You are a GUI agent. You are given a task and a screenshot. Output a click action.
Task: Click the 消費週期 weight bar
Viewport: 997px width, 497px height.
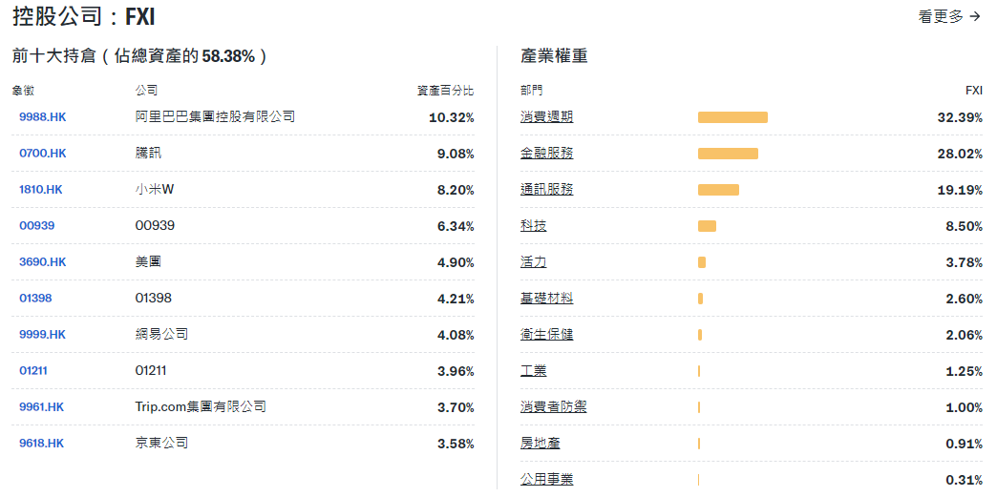[x=732, y=117]
